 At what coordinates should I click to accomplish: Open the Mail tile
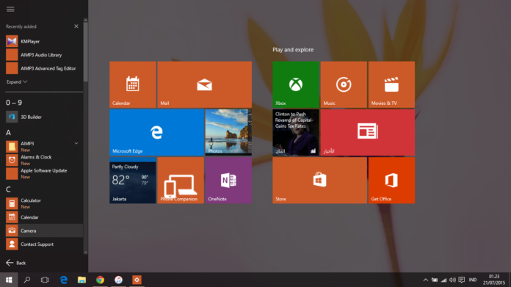tap(205, 84)
